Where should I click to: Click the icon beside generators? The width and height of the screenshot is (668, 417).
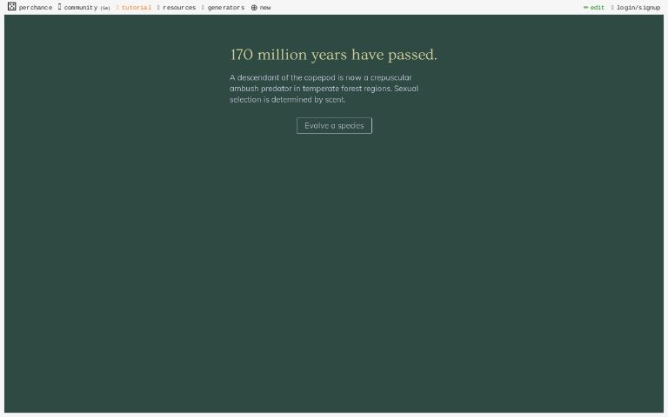point(203,8)
